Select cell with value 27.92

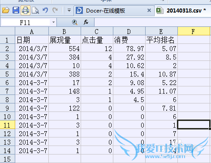coord(129,57)
